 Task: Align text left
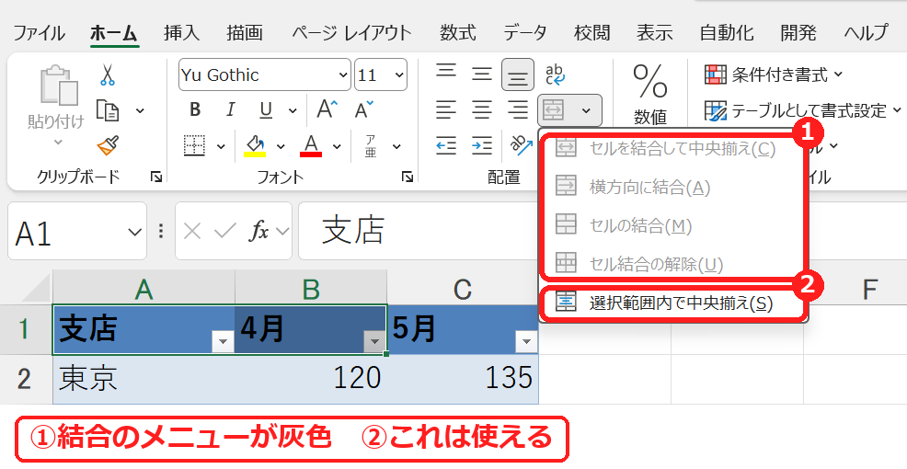pos(445,109)
